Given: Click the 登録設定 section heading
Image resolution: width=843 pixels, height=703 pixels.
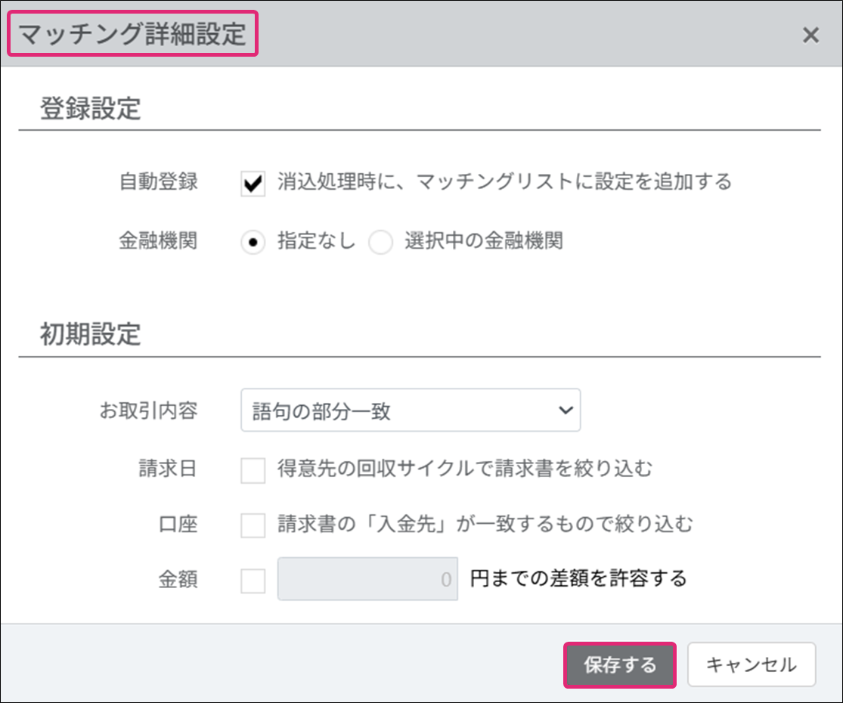Looking at the screenshot, I should (x=90, y=108).
